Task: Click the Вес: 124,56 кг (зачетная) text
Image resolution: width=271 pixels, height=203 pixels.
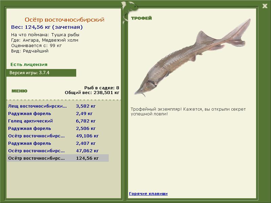Action: coord(47,27)
